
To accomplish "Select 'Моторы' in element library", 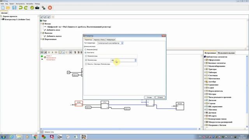I will click(212, 94).
